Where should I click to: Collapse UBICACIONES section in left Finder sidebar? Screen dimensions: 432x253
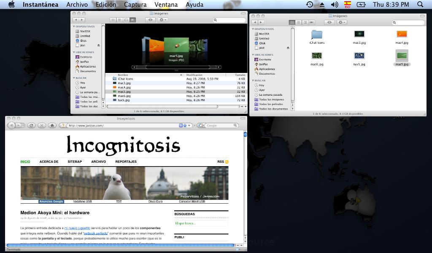(x=74, y=52)
